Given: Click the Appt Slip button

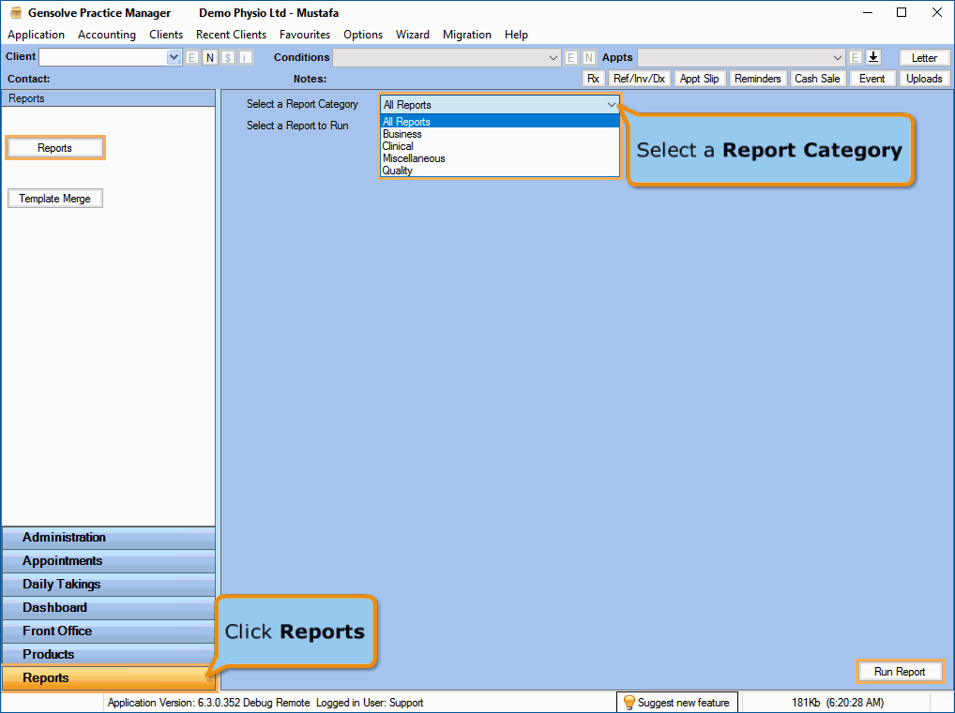Looking at the screenshot, I should coord(699,79).
